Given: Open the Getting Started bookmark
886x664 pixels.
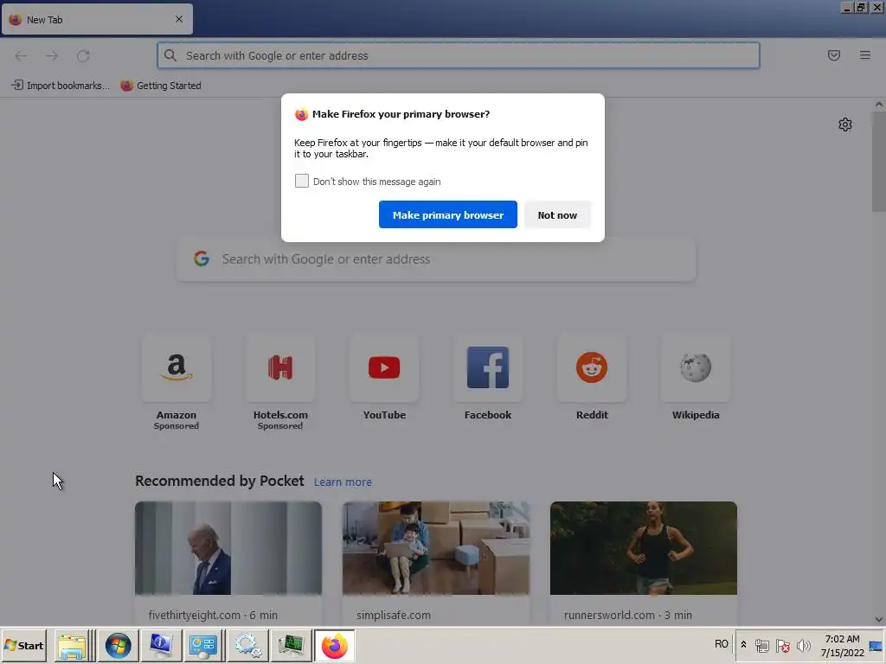Looking at the screenshot, I should (161, 86).
